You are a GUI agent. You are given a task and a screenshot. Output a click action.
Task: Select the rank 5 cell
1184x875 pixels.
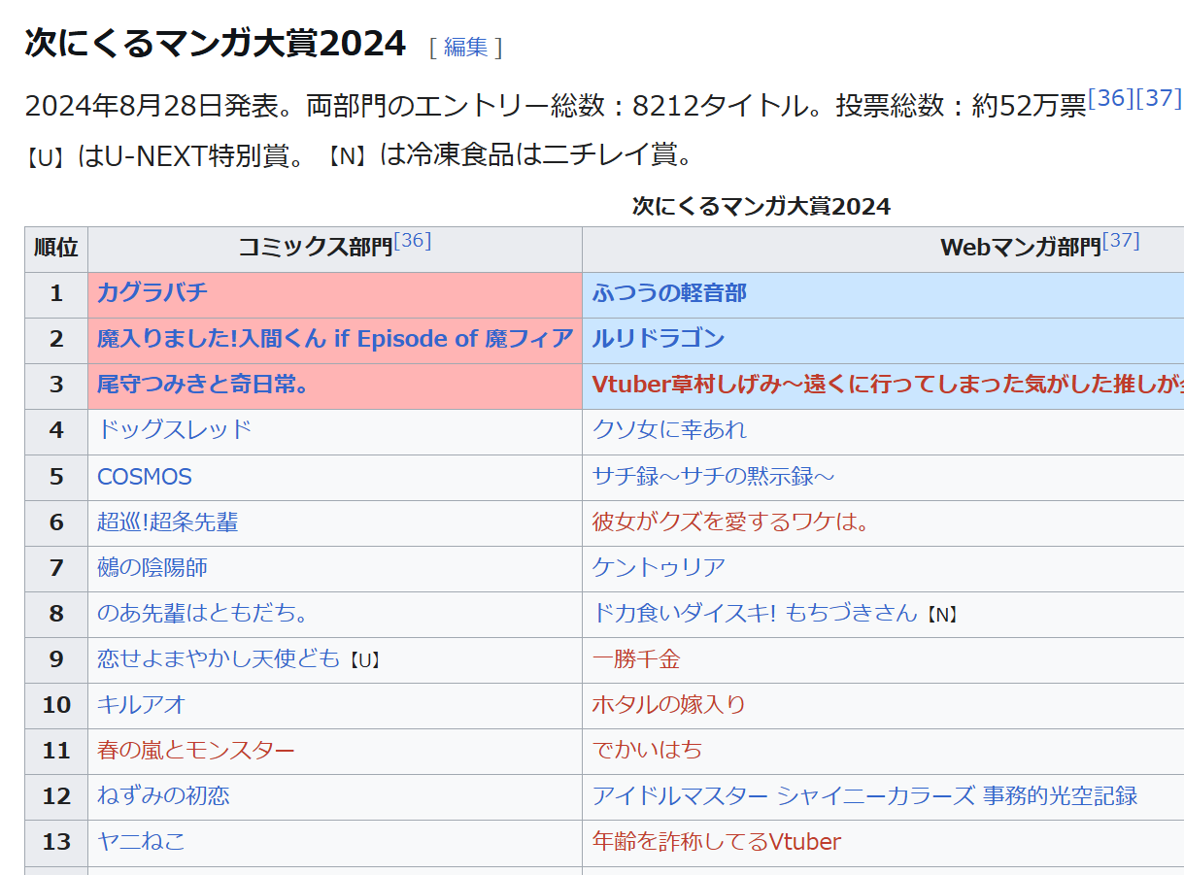56,477
